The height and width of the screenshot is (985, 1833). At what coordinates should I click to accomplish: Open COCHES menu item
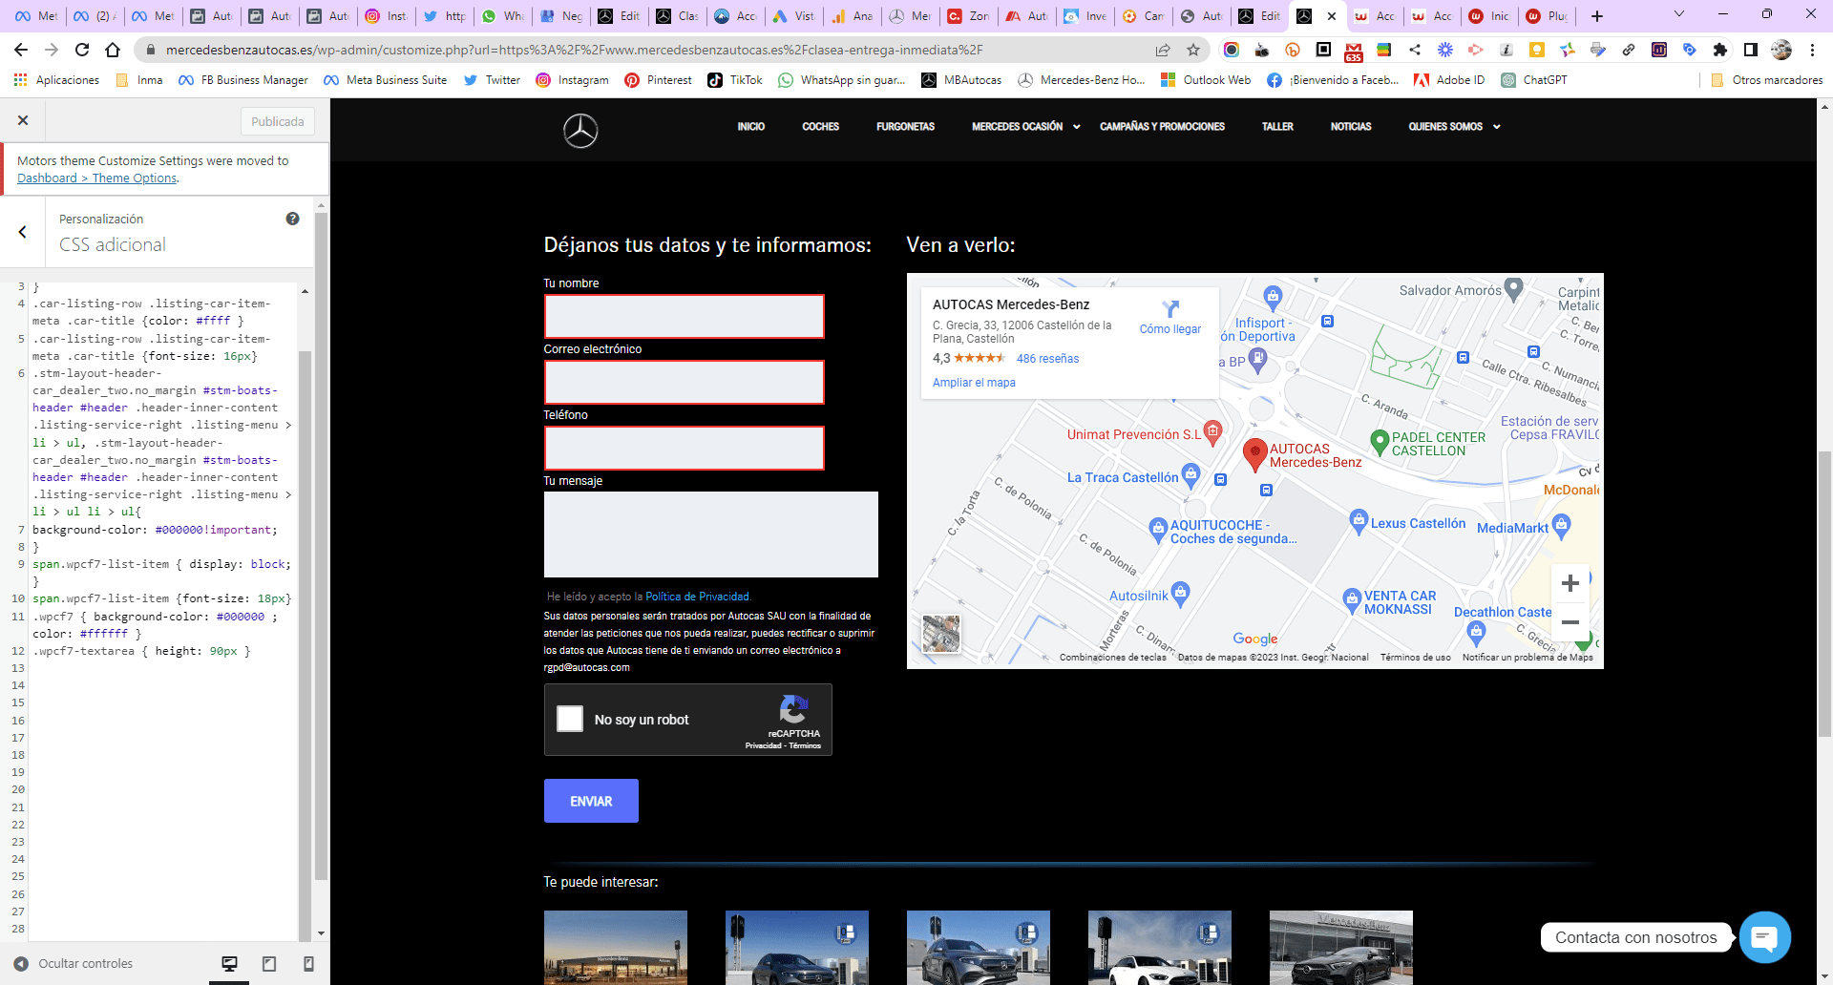[820, 127]
